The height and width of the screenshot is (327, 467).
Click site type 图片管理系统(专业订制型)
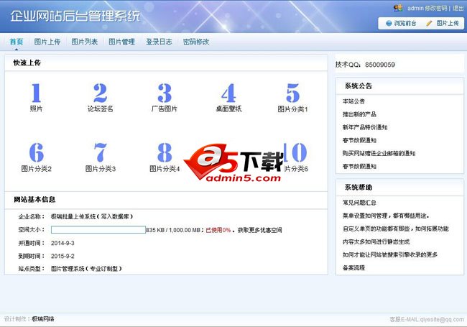click(x=86, y=269)
